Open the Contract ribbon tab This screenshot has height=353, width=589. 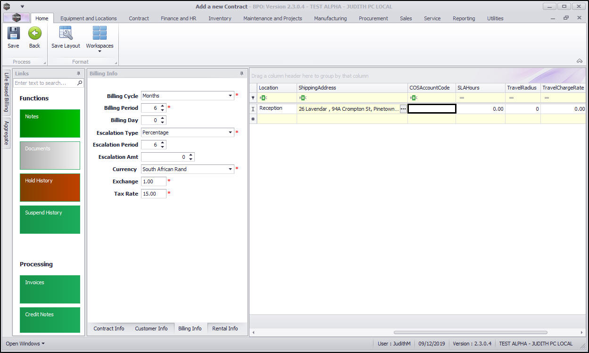coord(139,18)
